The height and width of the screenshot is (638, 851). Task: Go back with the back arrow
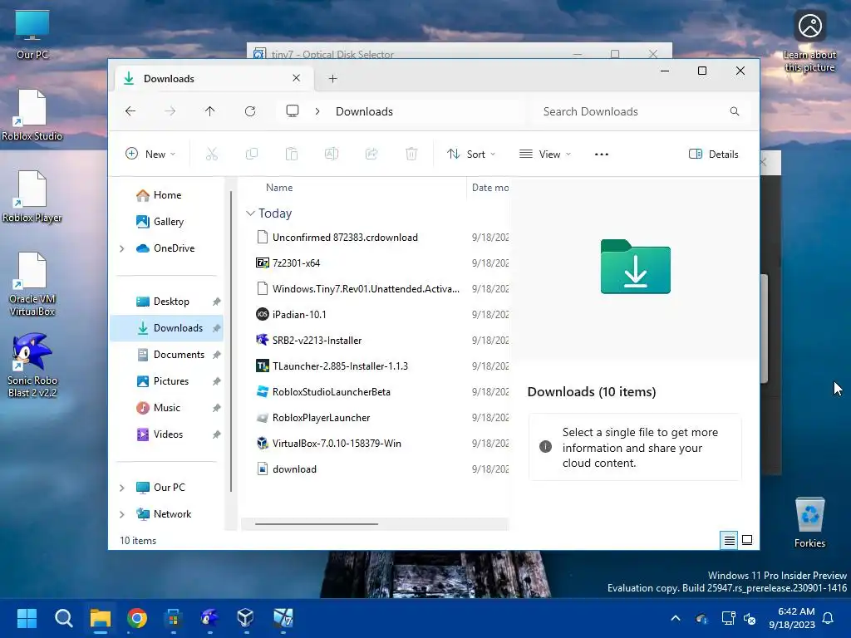(130, 111)
